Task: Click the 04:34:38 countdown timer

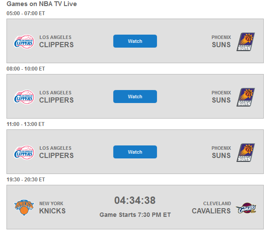Action: pyautogui.click(x=135, y=200)
